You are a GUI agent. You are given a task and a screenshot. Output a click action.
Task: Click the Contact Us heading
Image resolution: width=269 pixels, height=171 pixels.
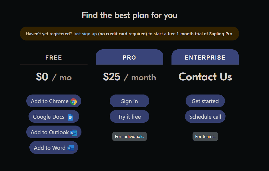[205, 76]
